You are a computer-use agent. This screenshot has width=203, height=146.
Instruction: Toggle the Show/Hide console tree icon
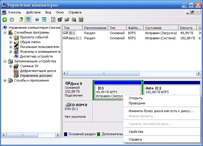[x=28, y=20]
